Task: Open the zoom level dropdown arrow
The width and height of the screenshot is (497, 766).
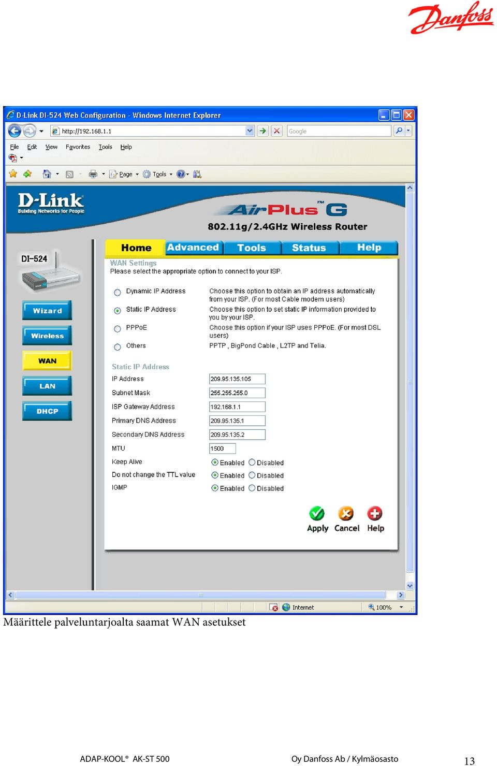Action: [x=401, y=607]
